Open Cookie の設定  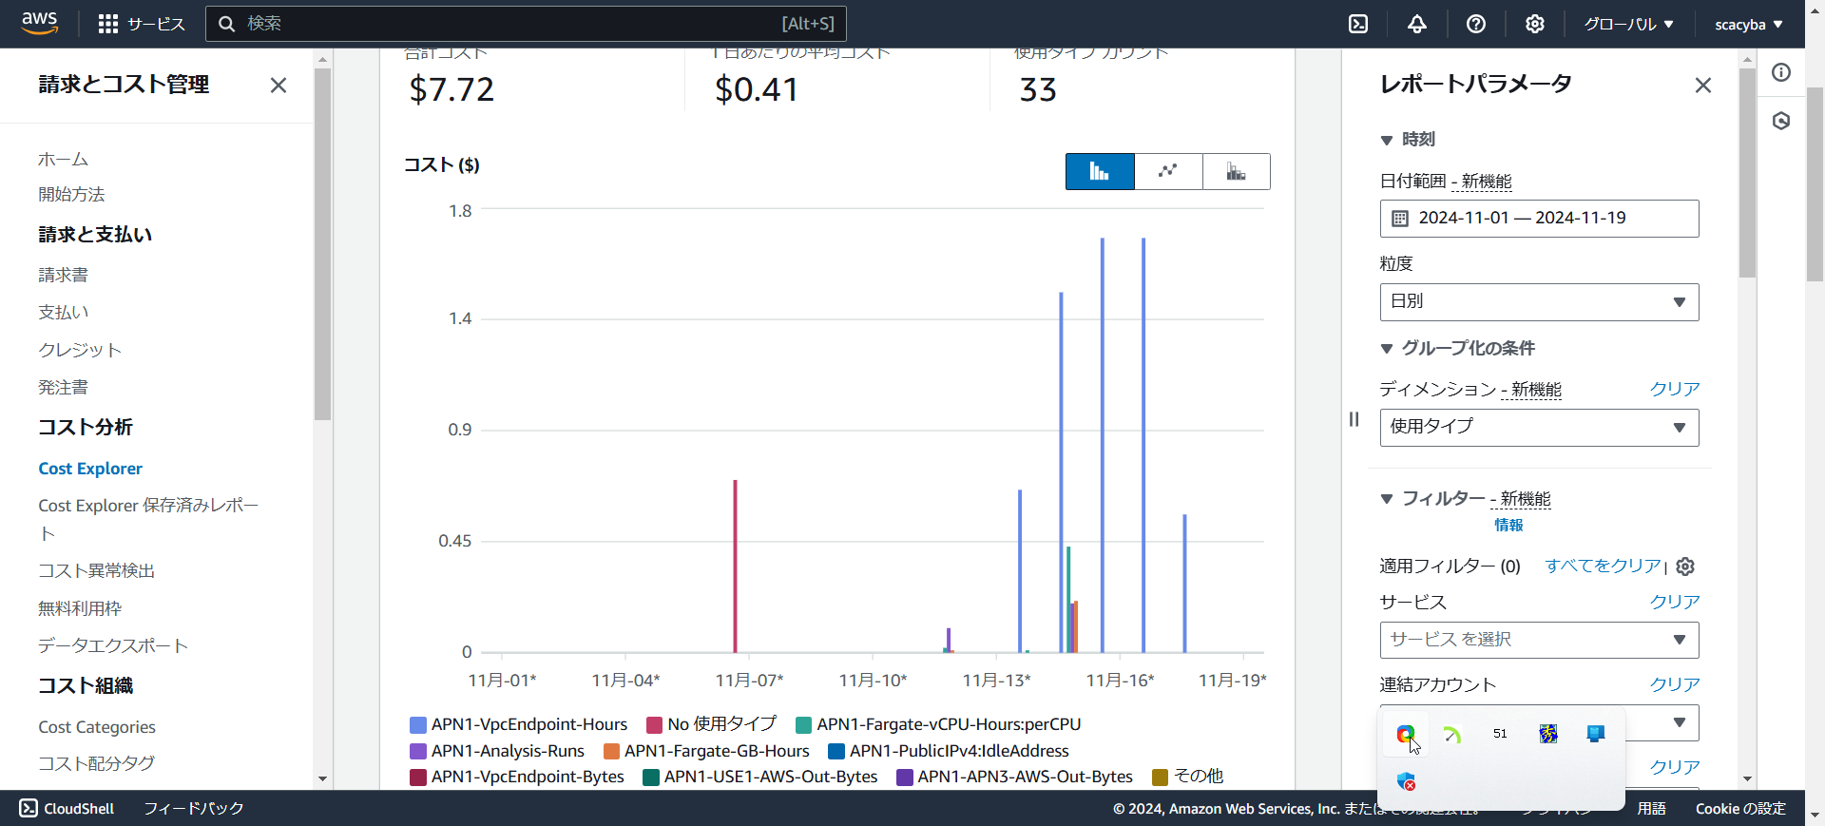coord(1740,808)
